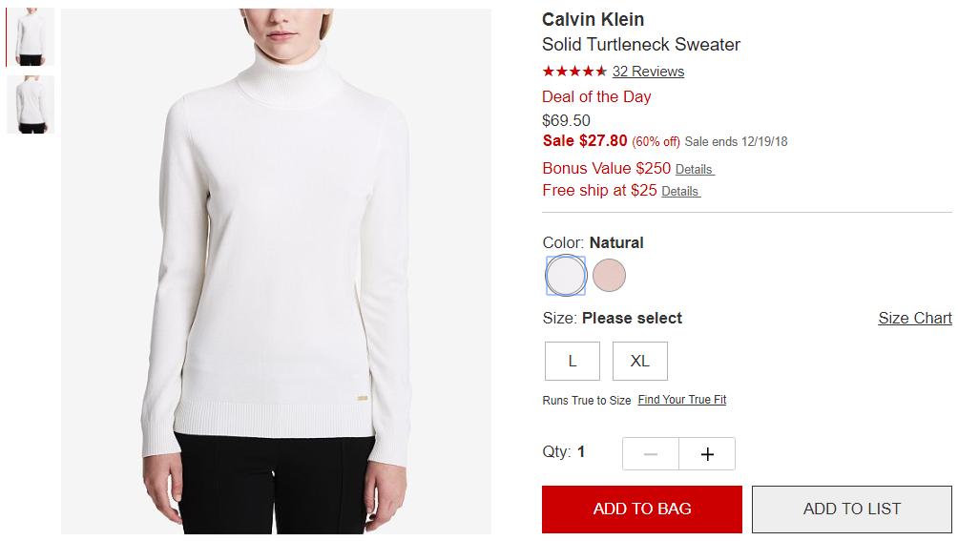Decrease quantity with the minus icon
This screenshot has height=541, width=958.
tap(651, 453)
